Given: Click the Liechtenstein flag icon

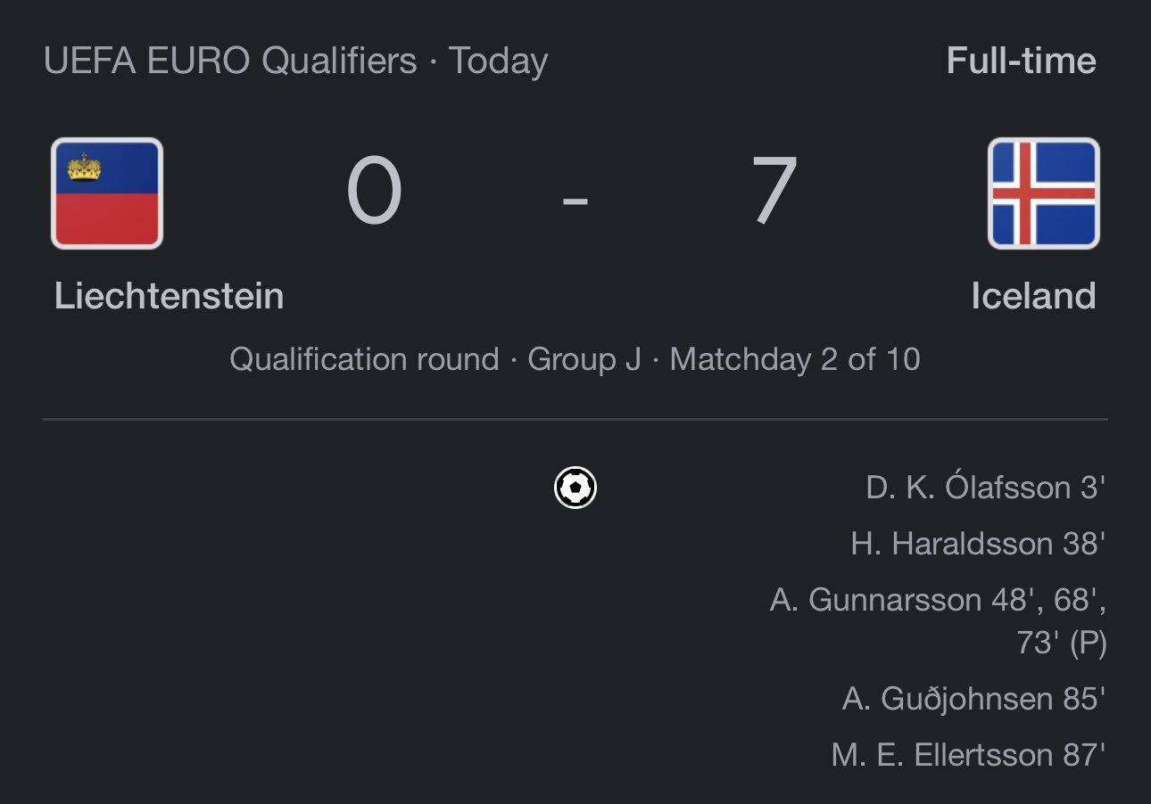Looking at the screenshot, I should point(107,193).
